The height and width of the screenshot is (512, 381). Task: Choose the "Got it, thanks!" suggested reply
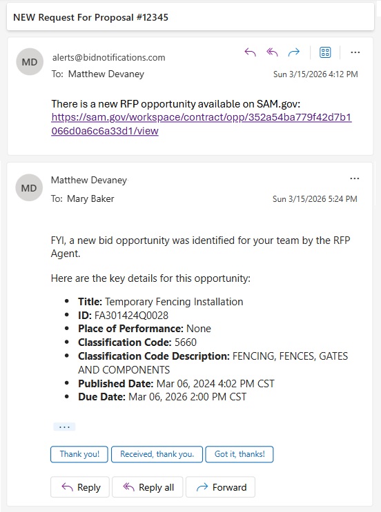click(240, 454)
